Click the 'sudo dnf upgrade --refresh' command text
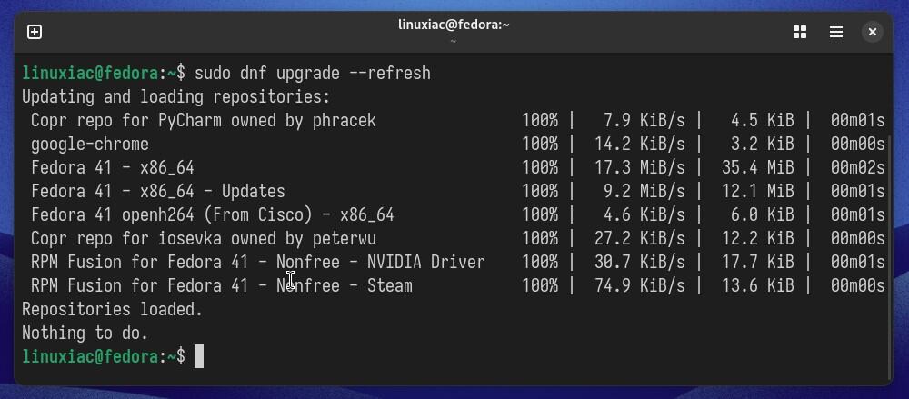This screenshot has height=399, width=909. [313, 73]
